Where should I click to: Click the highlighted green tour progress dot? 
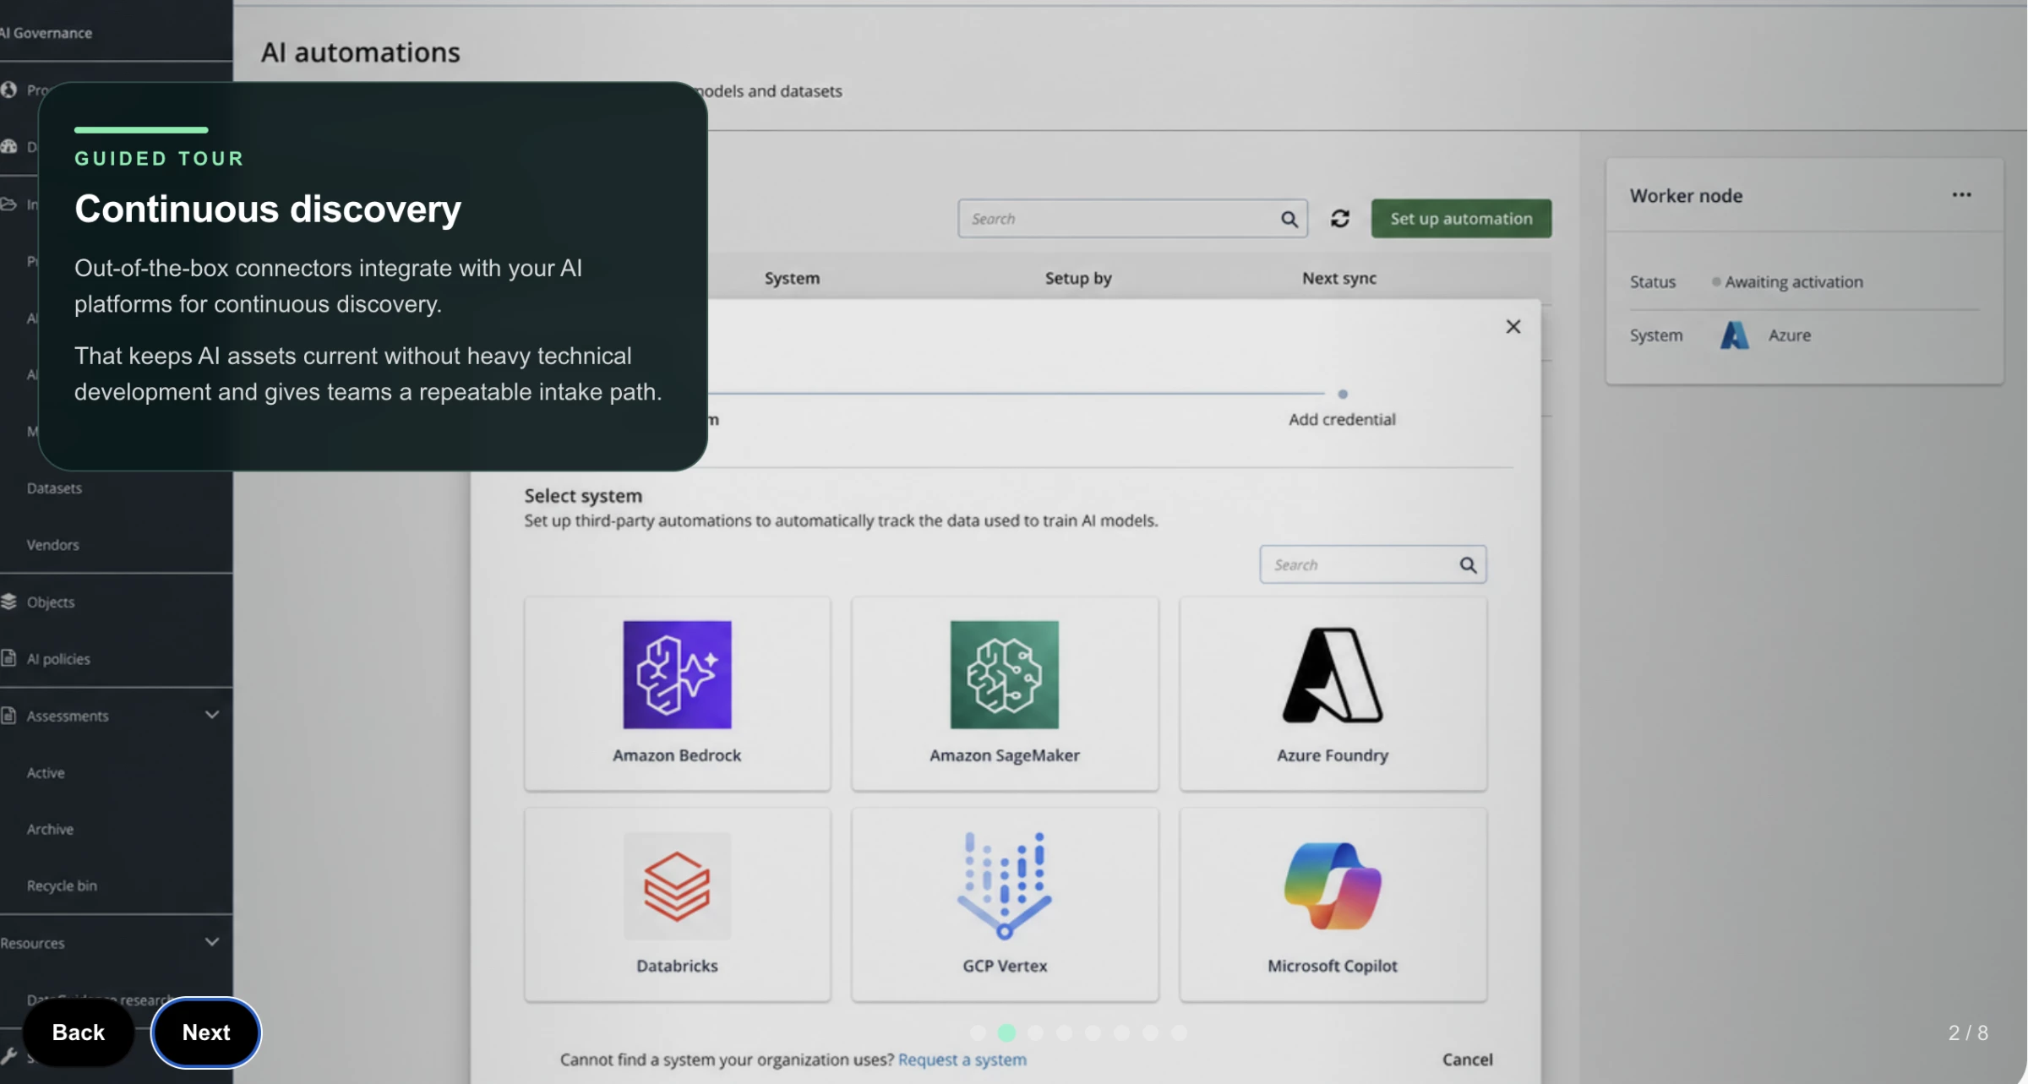(x=1006, y=1032)
